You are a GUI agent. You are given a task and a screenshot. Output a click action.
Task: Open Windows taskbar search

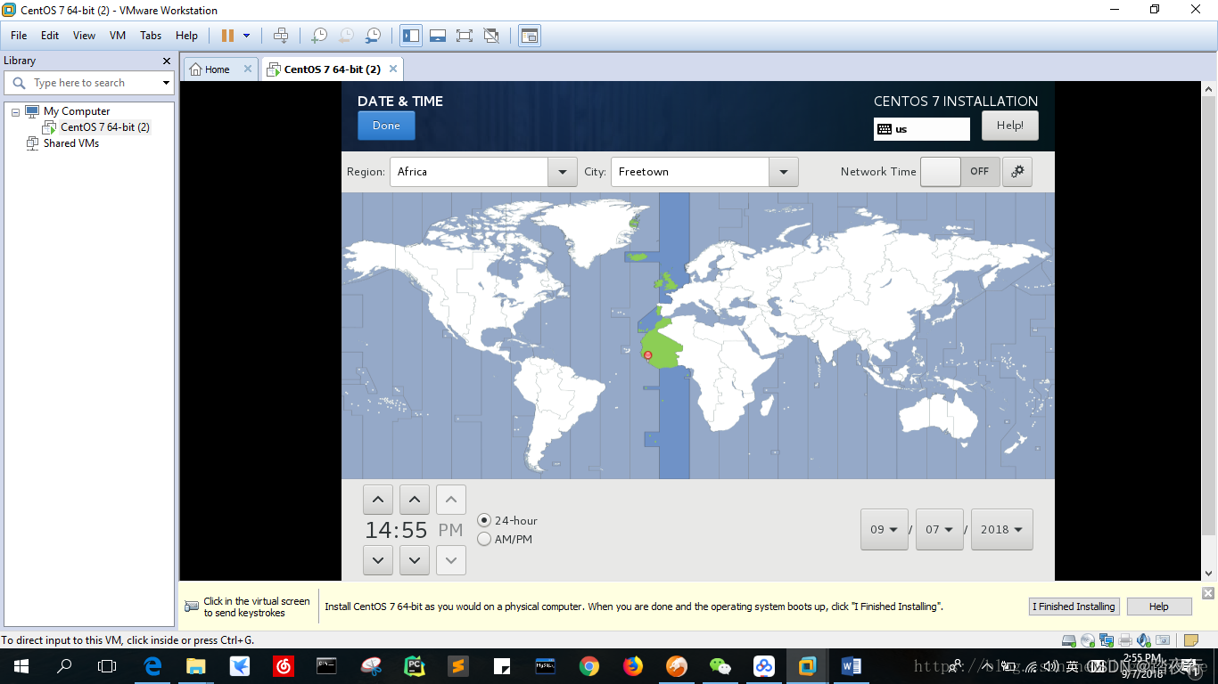pos(64,665)
